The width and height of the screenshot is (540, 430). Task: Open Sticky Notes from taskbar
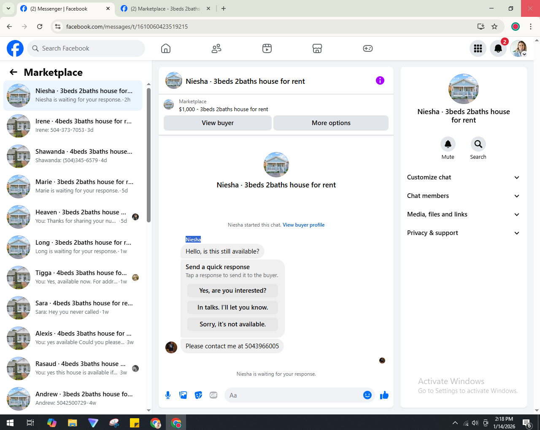(x=135, y=422)
